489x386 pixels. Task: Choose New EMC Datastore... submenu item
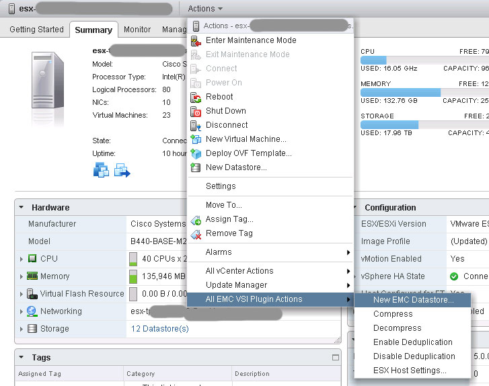412,300
